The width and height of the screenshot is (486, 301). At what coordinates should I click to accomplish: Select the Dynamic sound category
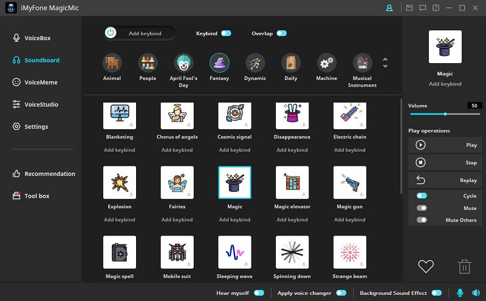pyautogui.click(x=255, y=63)
